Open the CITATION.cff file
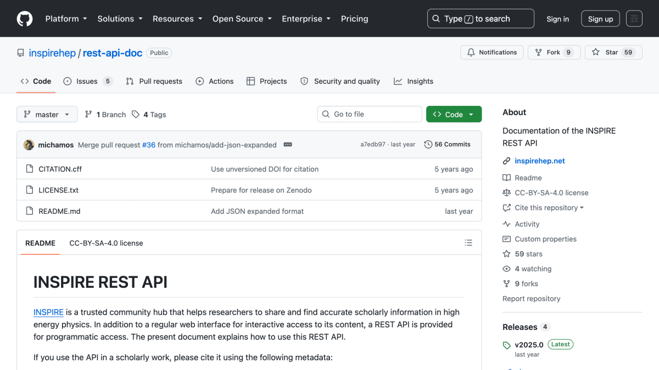The height and width of the screenshot is (370, 659). click(60, 169)
